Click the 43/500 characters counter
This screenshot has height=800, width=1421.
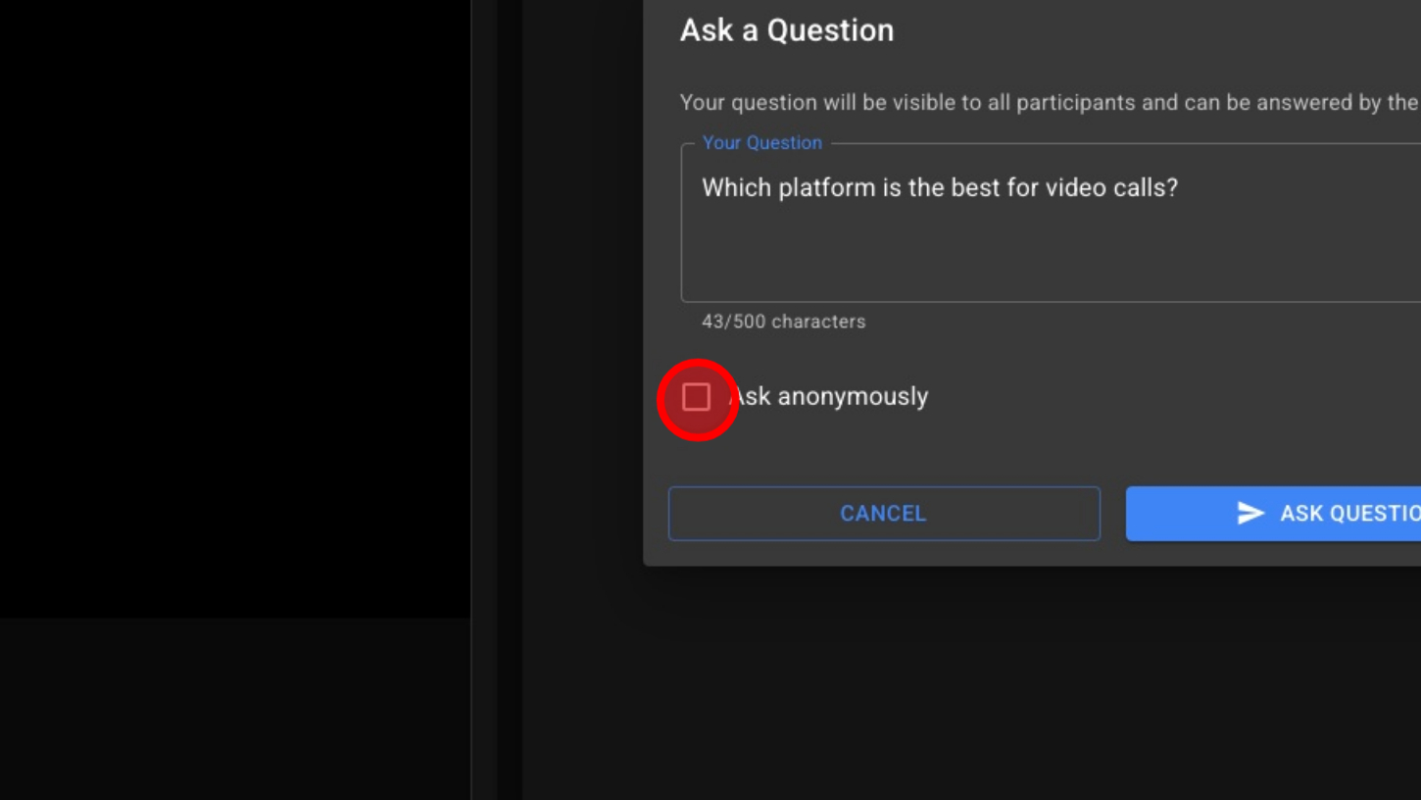tap(783, 322)
